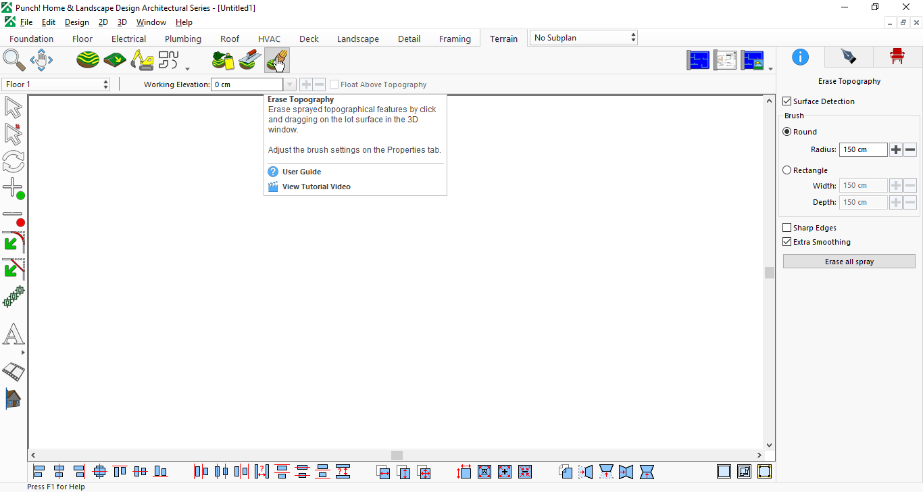Increase brush radius with the plus button
Image resolution: width=923 pixels, height=492 pixels.
[x=896, y=149]
